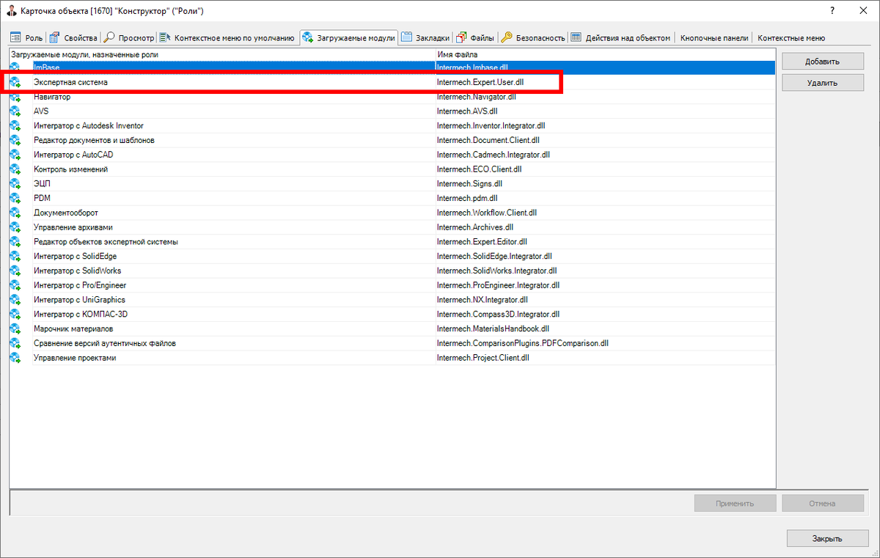Open the Файлы tab

point(476,37)
